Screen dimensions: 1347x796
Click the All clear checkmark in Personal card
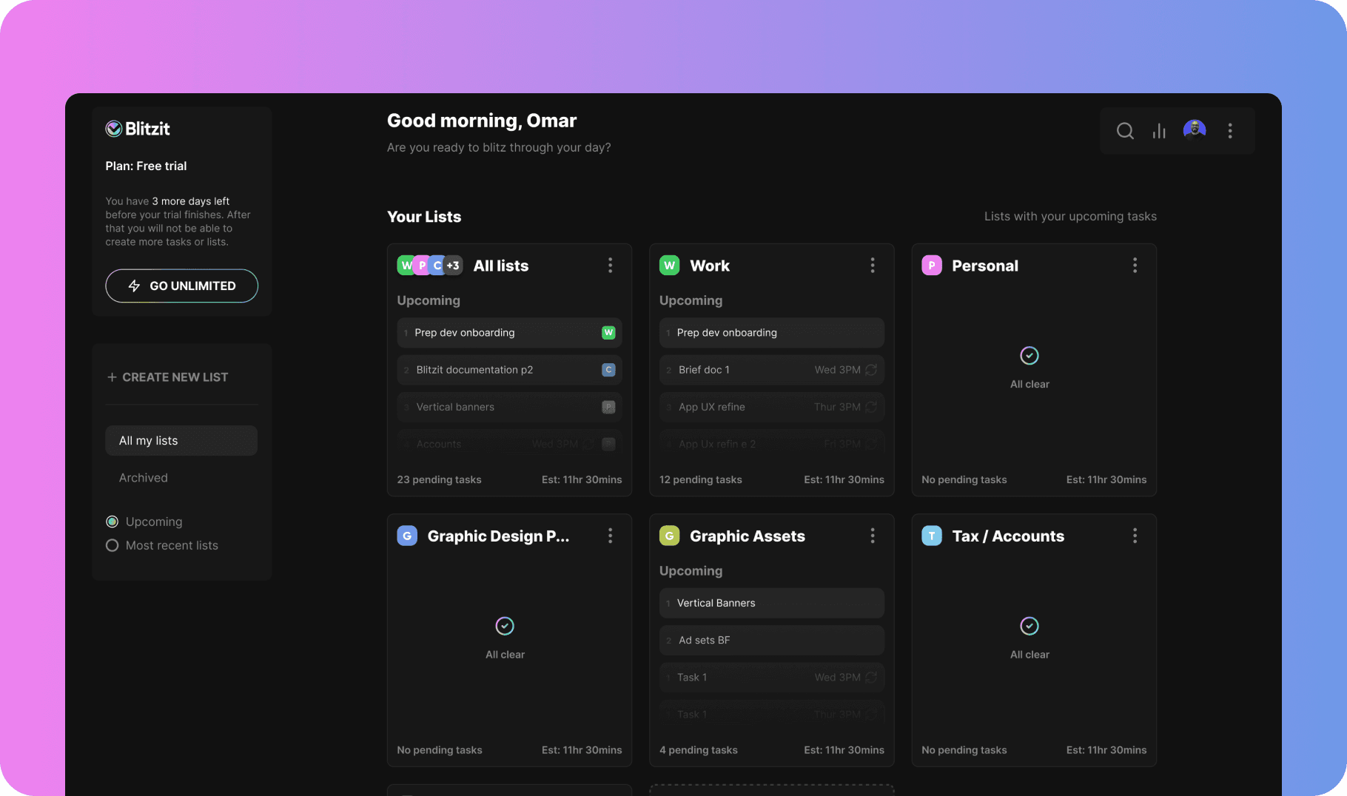click(1029, 356)
